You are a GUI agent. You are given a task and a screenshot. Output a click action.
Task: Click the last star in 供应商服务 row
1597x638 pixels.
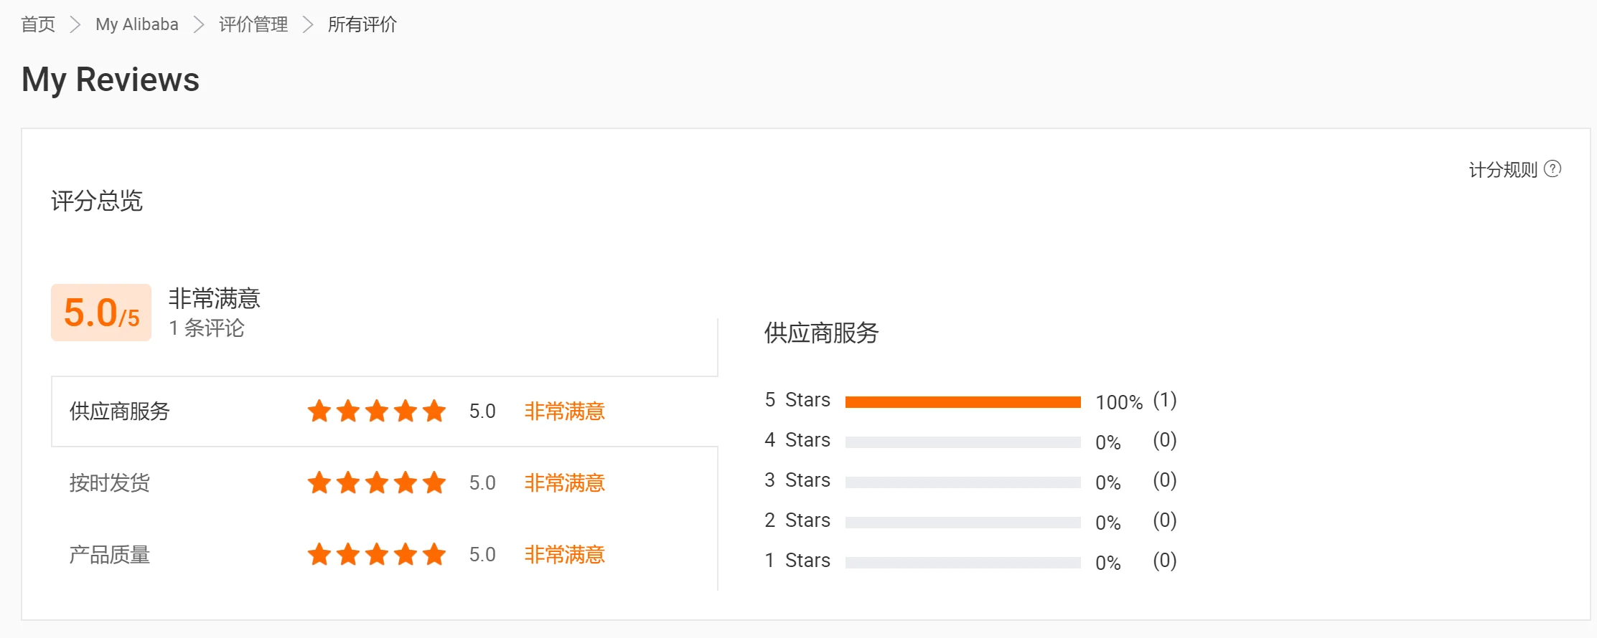point(434,411)
